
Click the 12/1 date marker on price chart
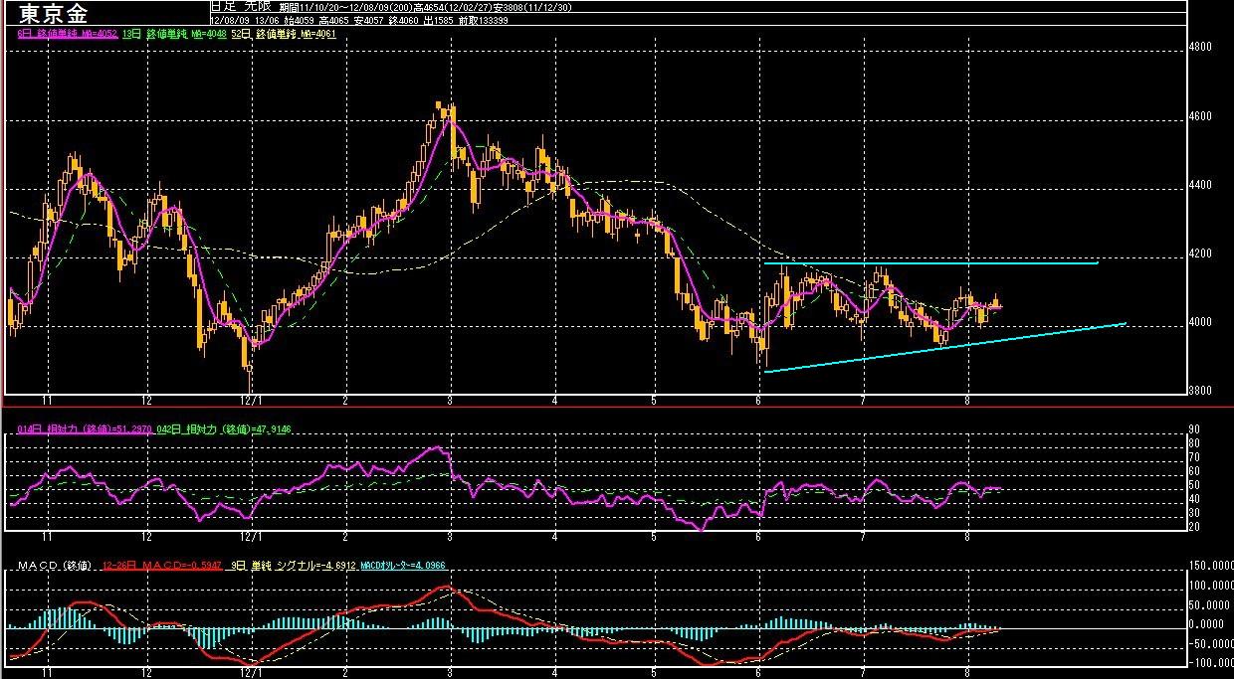[x=249, y=400]
